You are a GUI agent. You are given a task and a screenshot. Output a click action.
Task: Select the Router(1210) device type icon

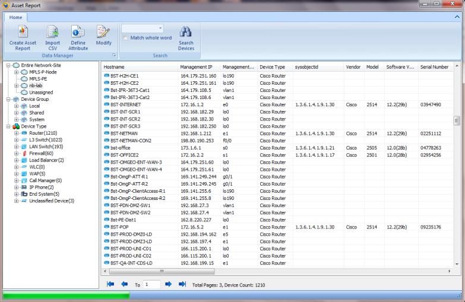[x=24, y=133]
